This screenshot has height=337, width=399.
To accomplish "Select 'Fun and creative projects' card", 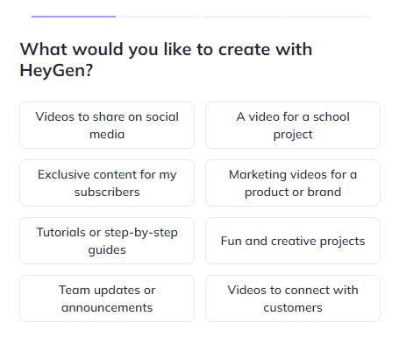I will [293, 241].
